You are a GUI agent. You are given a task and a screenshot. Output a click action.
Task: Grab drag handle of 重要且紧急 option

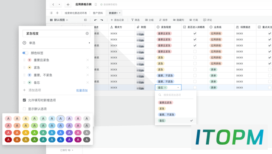pyautogui.click(x=24, y=60)
